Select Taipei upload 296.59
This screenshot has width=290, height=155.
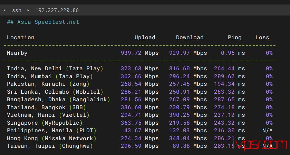(x=131, y=146)
